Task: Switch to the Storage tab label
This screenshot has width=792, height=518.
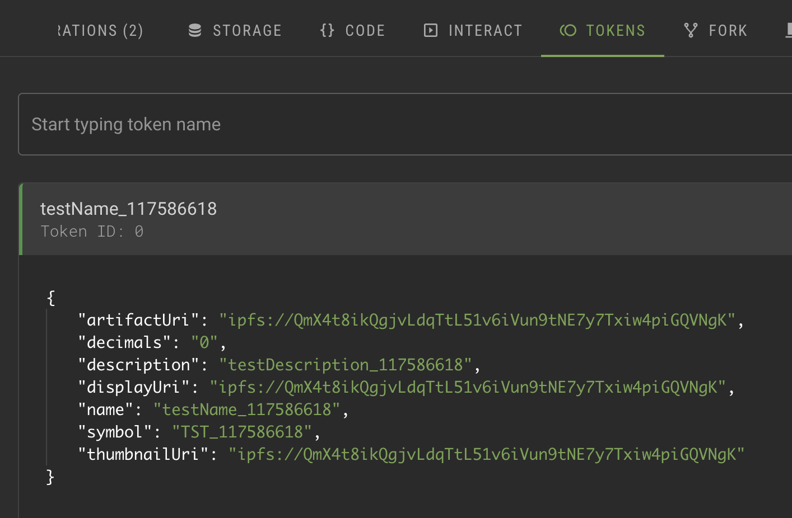Action: tap(247, 30)
